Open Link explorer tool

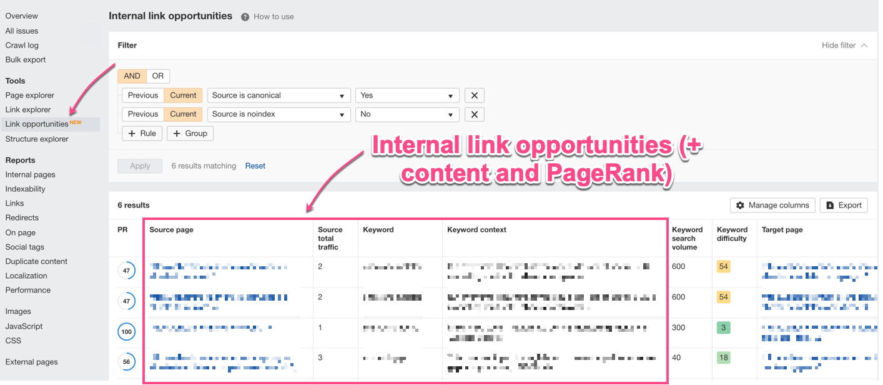28,110
